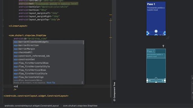This screenshot has width=193, height=108.
Task: Click android:layout_marginTop attribute line
Action: pyautogui.click(x=39, y=19)
